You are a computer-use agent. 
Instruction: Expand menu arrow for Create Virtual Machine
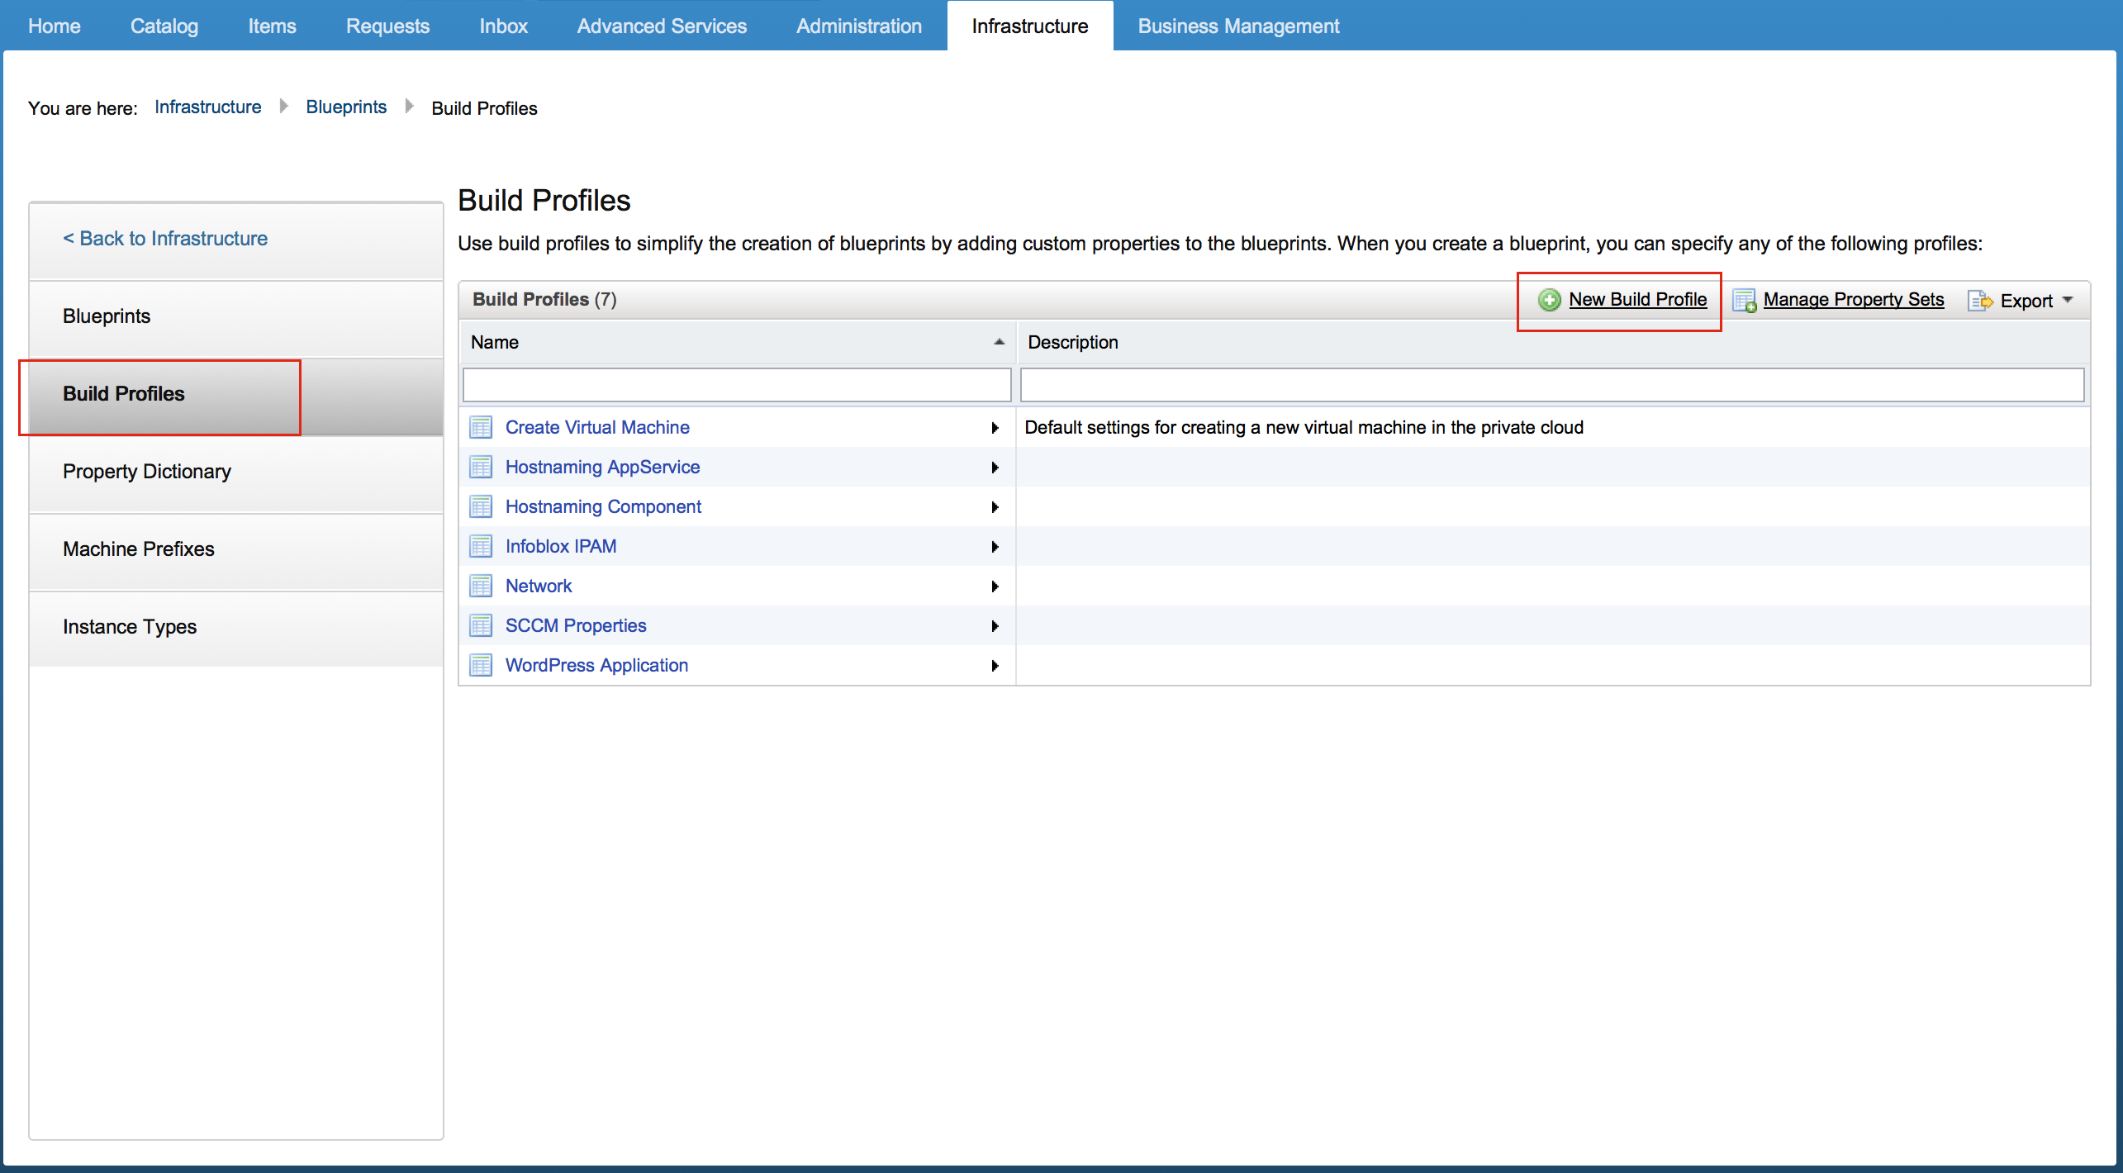click(x=995, y=428)
